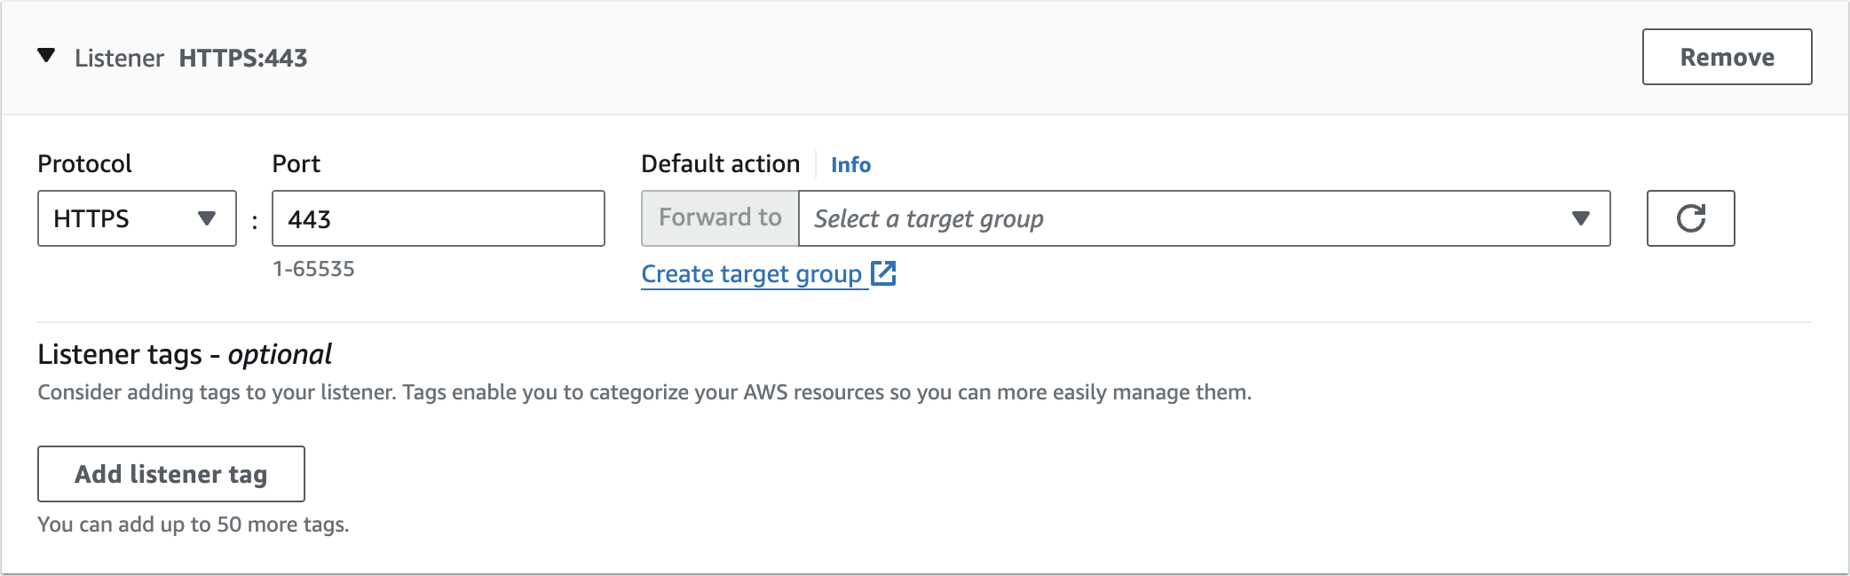The image size is (1850, 576).
Task: Click the Default action label
Action: coord(720,164)
